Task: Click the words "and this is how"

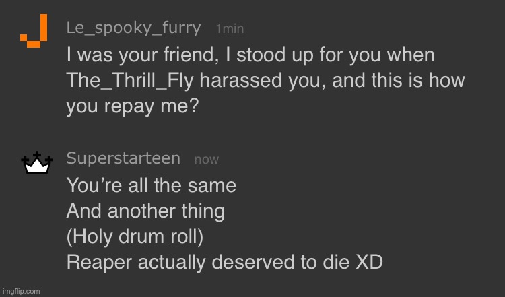Action: tap(400, 80)
